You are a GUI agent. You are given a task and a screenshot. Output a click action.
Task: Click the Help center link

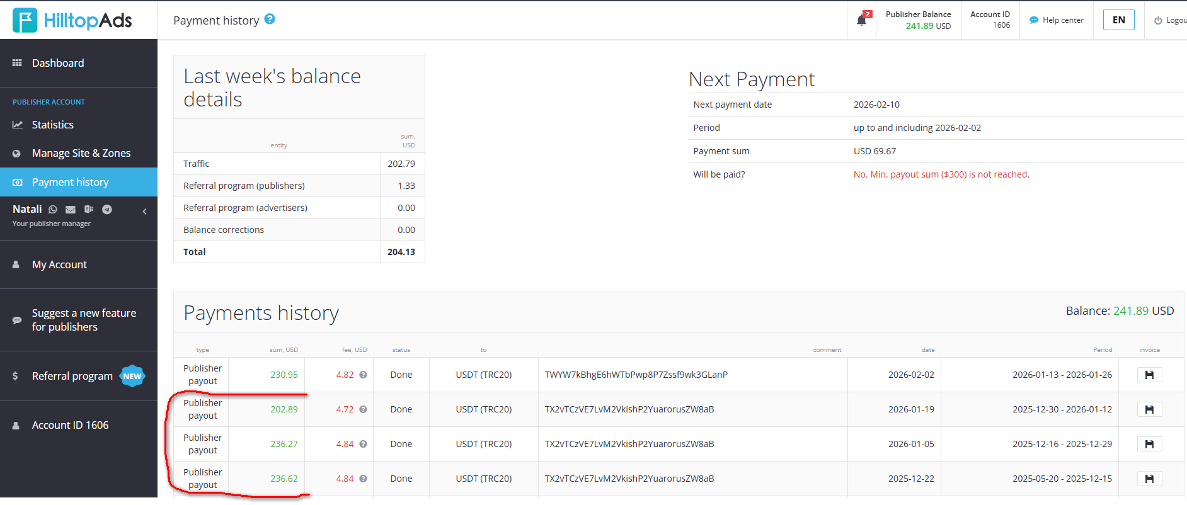point(1057,20)
